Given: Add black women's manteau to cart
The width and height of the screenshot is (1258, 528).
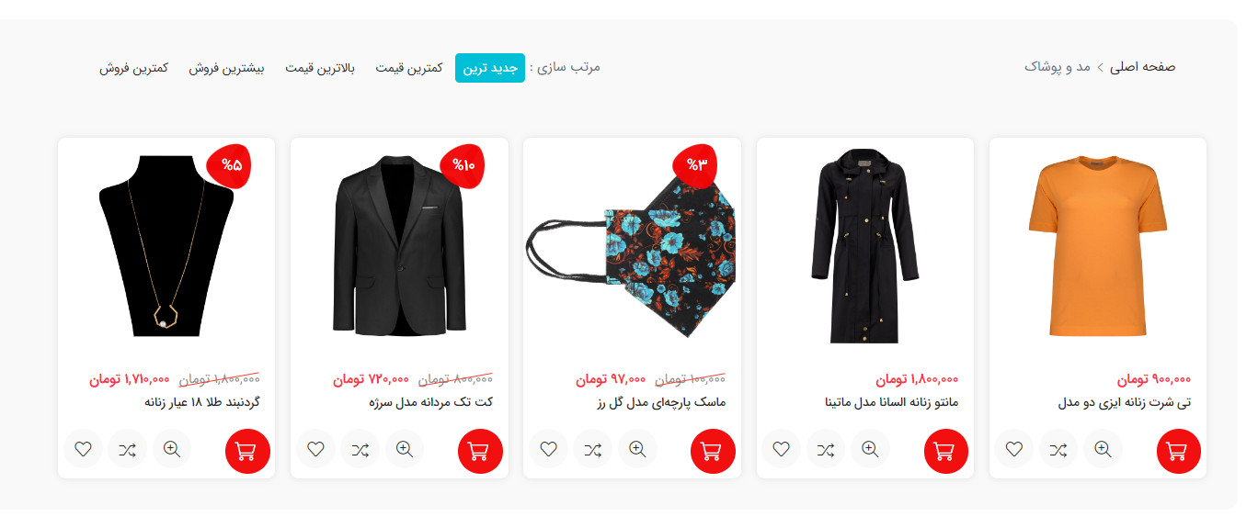Looking at the screenshot, I should pos(946,451).
